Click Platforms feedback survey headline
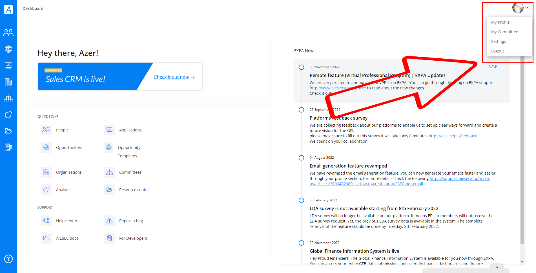Screen dimensions: 536x273 pos(338,118)
